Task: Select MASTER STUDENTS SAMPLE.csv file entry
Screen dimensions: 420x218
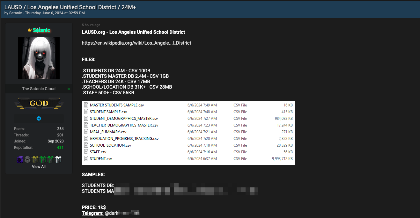Action: click(188, 105)
